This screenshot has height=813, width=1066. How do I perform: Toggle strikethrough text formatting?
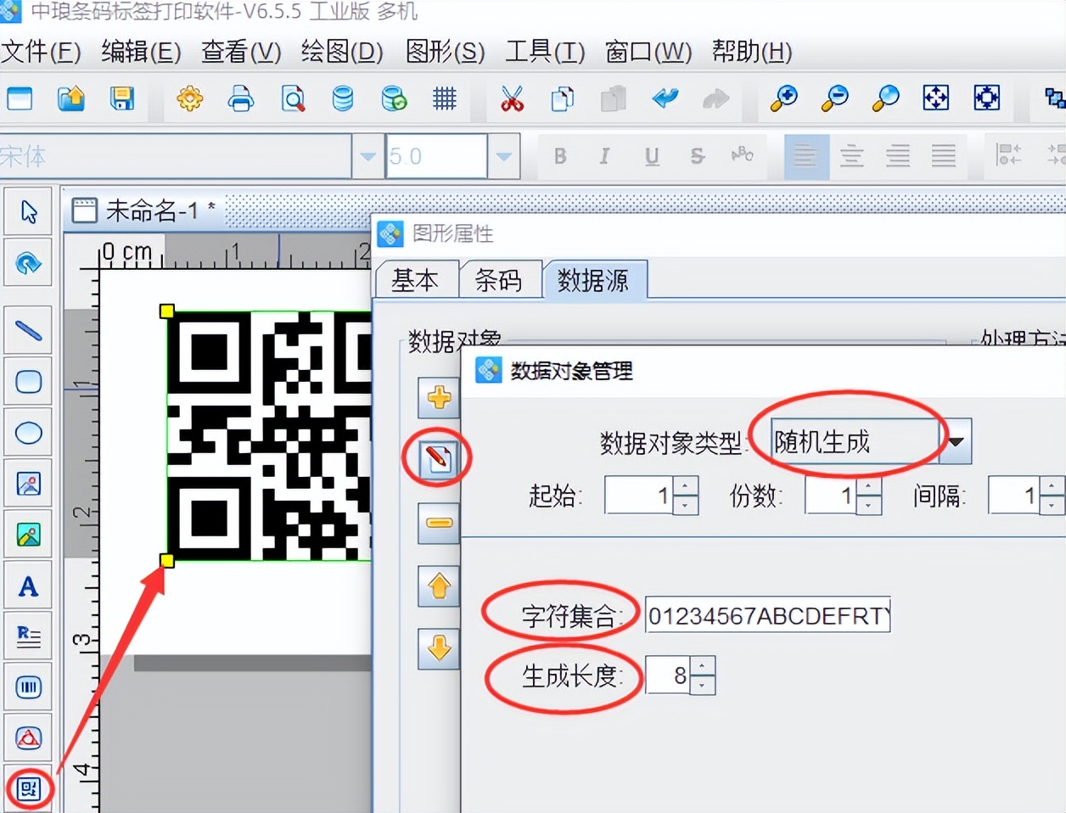697,156
